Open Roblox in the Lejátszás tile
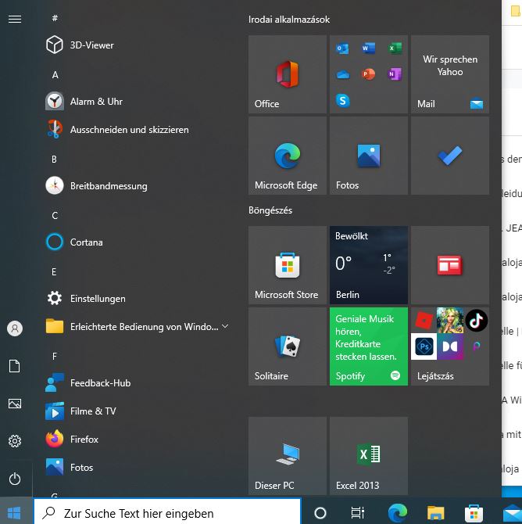 424,320
